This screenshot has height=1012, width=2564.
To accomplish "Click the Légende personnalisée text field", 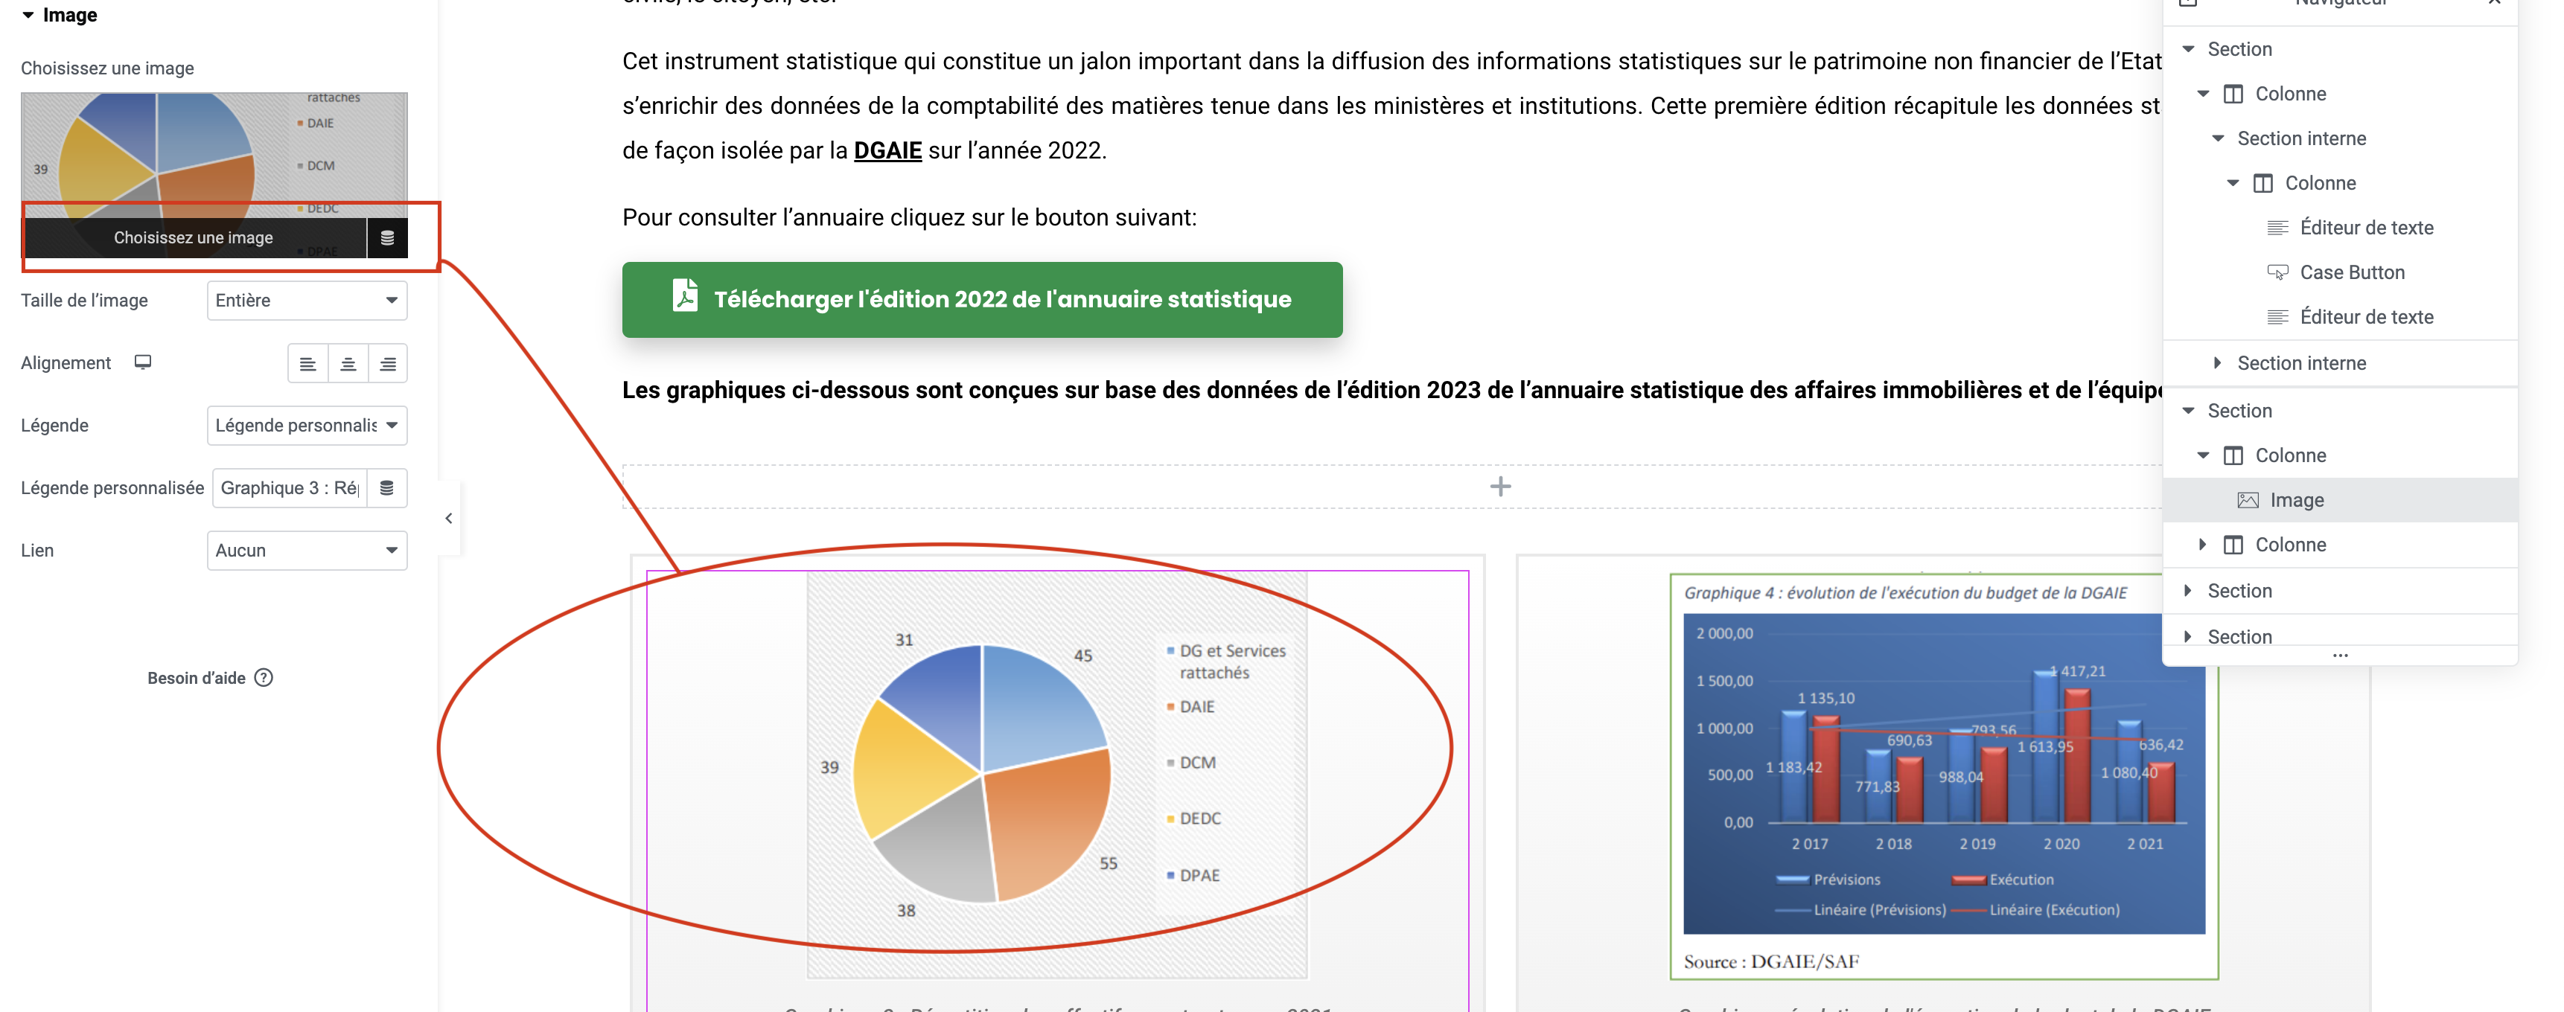I will click(290, 487).
